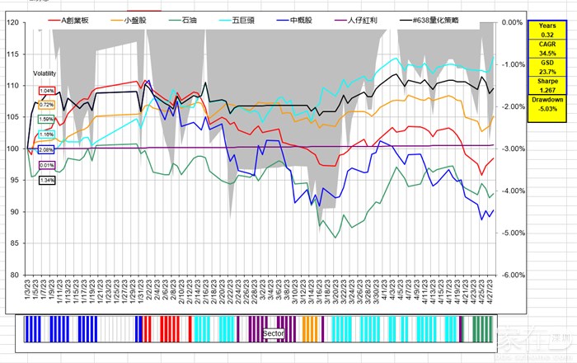This screenshot has height=363, width=577.
Task: Select the 2.08% volatility data label
Action: coord(46,149)
